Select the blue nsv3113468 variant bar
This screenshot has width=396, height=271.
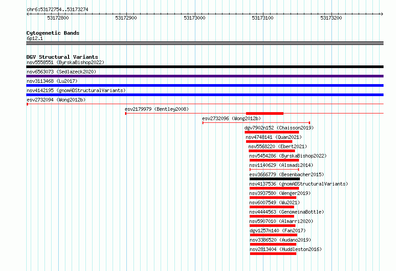(205, 85)
